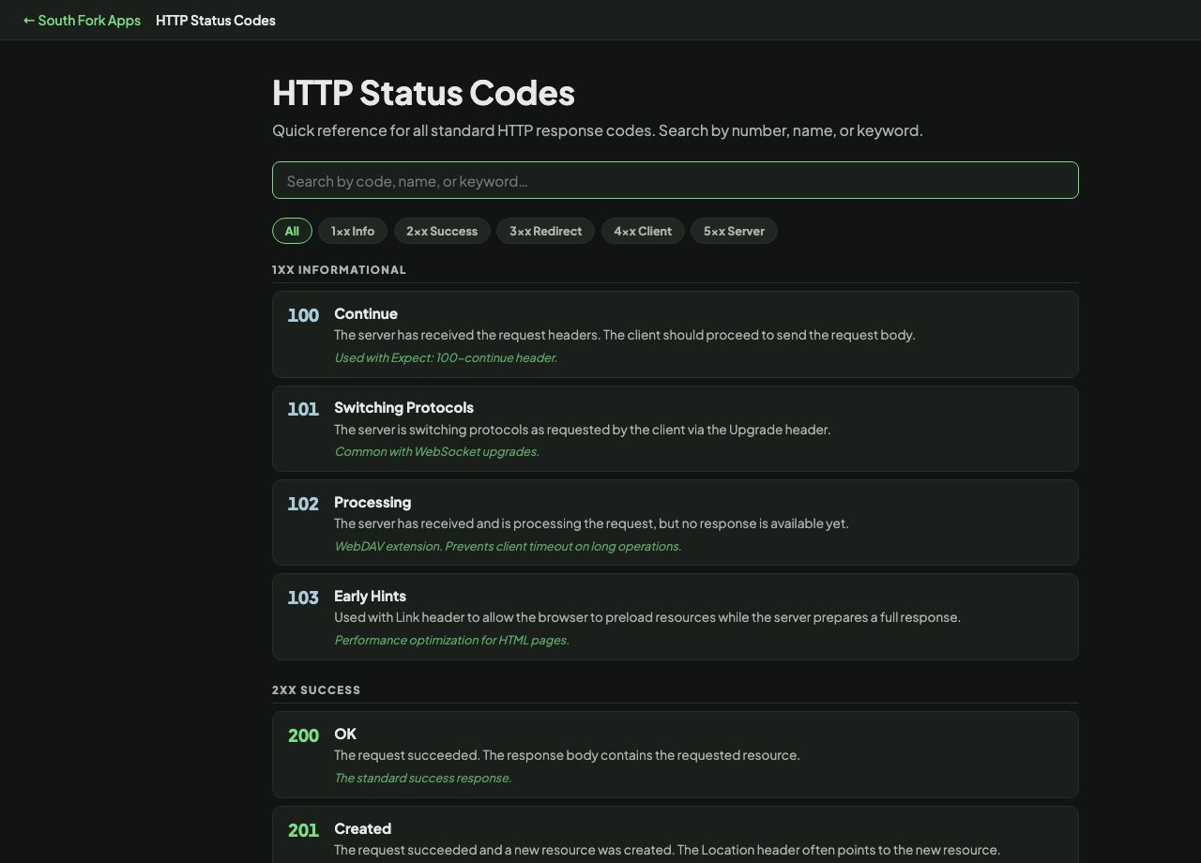Image resolution: width=1201 pixels, height=863 pixels.
Task: Select the OK entry title
Action: tap(345, 734)
